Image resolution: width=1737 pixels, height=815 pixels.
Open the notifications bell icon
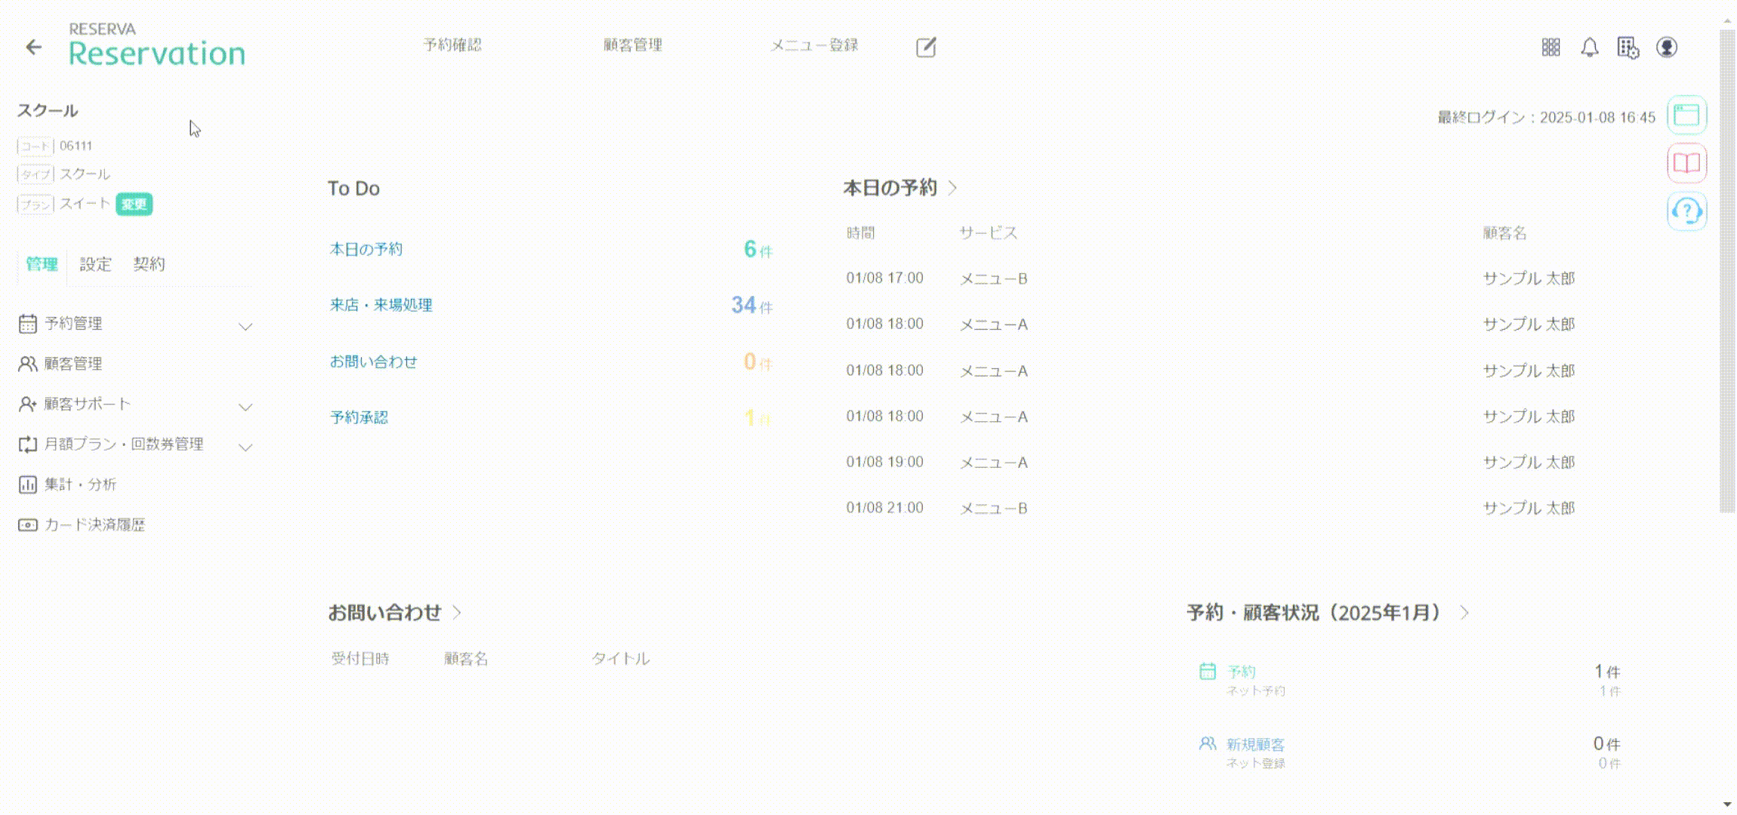(1589, 48)
